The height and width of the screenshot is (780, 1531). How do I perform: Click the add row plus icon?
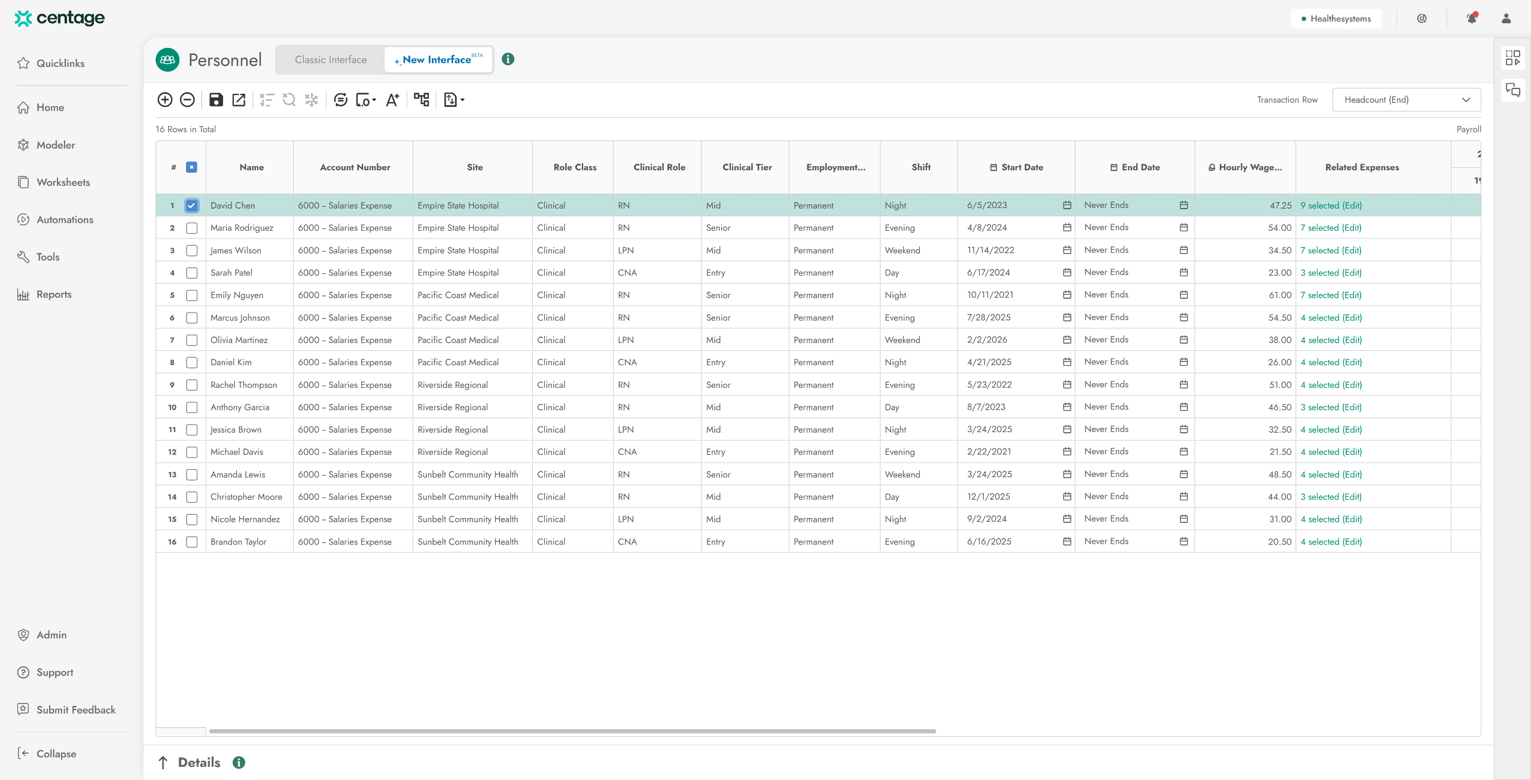click(164, 100)
